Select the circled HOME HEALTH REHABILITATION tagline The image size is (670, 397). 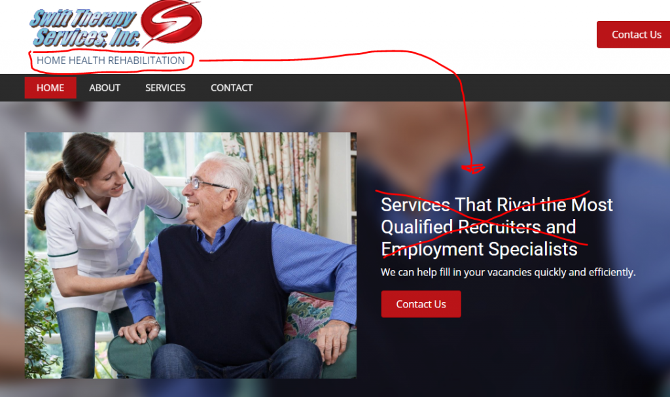(x=111, y=61)
